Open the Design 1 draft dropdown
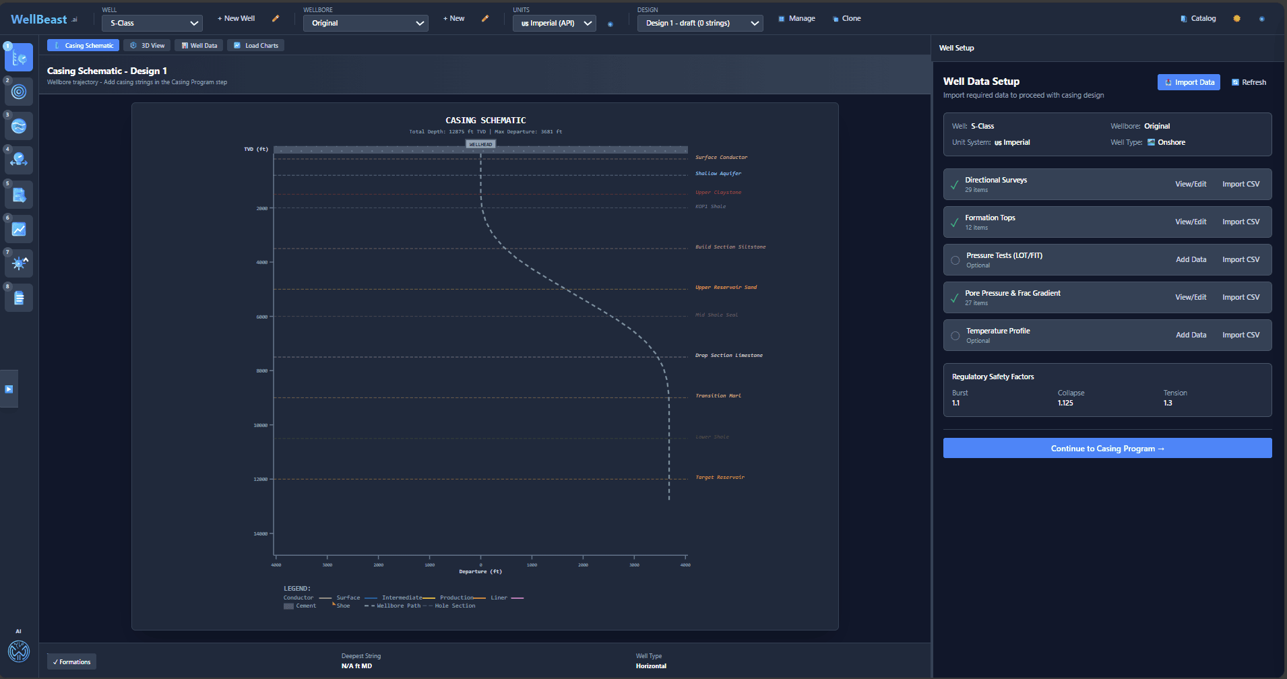The height and width of the screenshot is (679, 1287). [x=700, y=23]
